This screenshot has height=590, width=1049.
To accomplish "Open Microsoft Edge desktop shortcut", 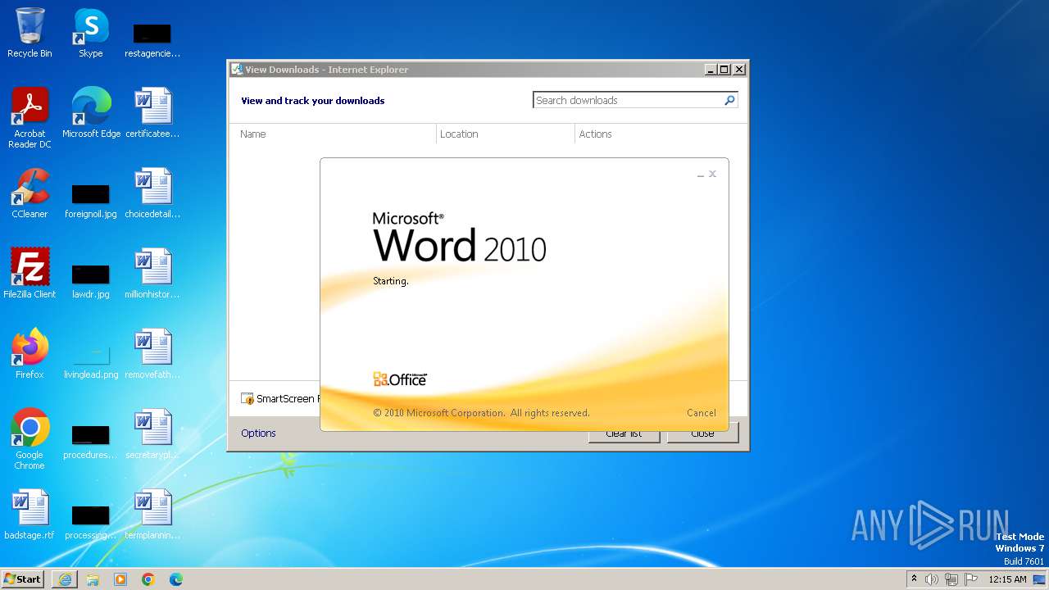I will (91, 112).
